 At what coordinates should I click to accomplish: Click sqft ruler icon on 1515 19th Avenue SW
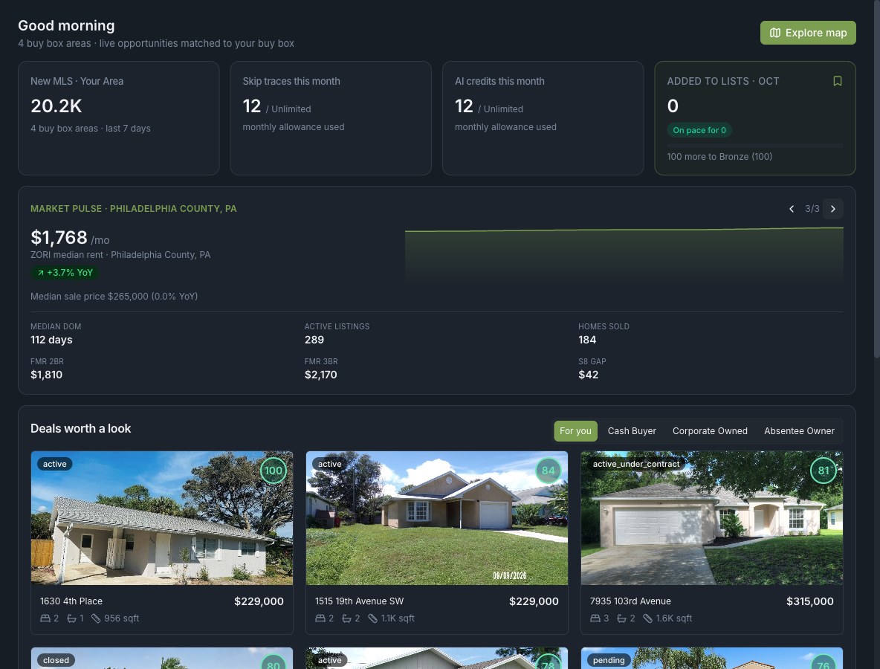[x=372, y=618]
